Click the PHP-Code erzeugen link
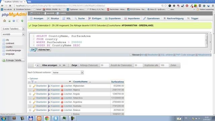This screenshot has height=121, width=215. coord(185,55)
